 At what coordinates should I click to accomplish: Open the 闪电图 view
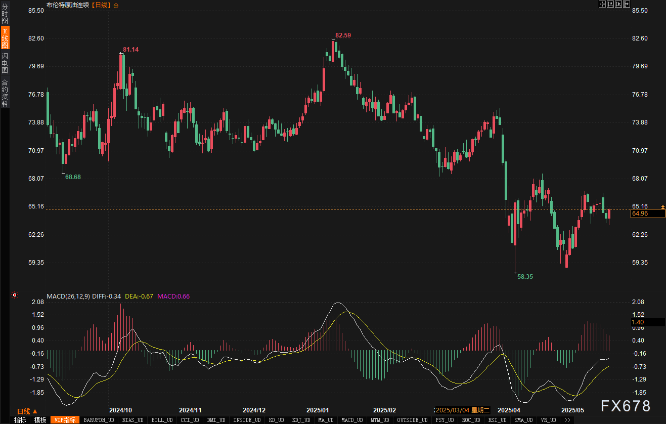coord(5,63)
